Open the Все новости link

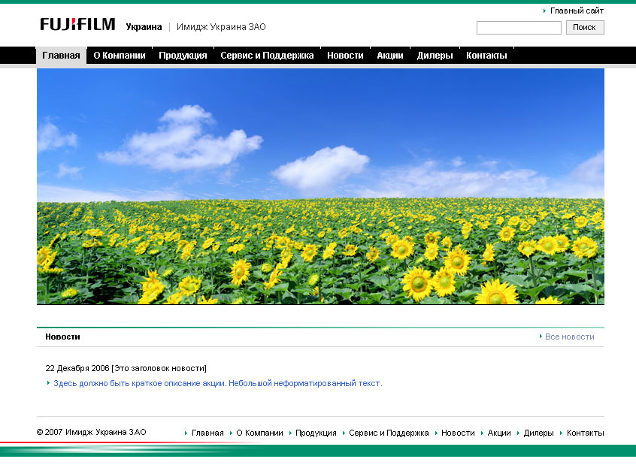point(569,337)
